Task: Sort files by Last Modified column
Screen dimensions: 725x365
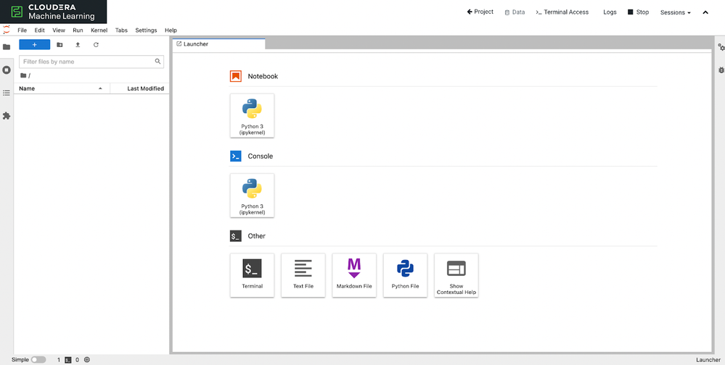Action: (x=139, y=88)
